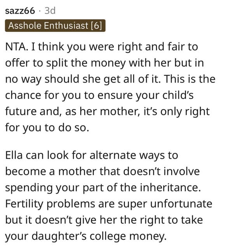Screen dimensions: 233x251
Task: Click the [6] count in the flair
Action: click(x=96, y=26)
